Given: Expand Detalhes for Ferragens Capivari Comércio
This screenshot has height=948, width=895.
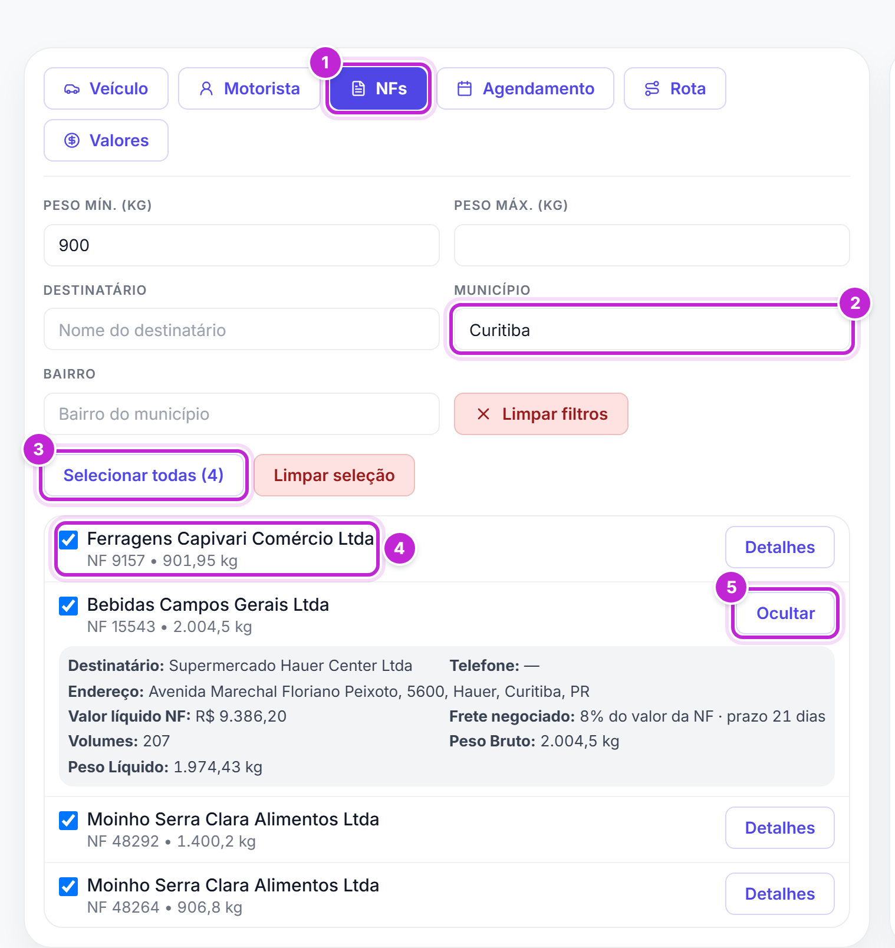Looking at the screenshot, I should 779,547.
